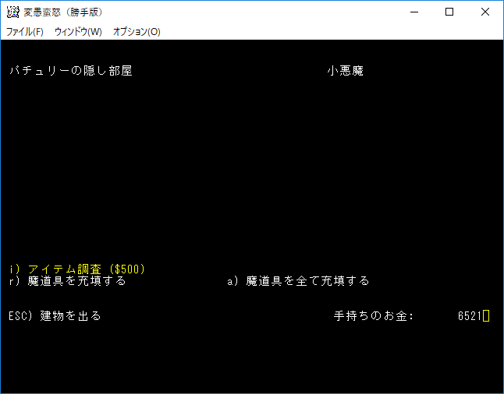504x394 pixels.
Task: Click the empty black terminal area
Action: tap(250, 171)
